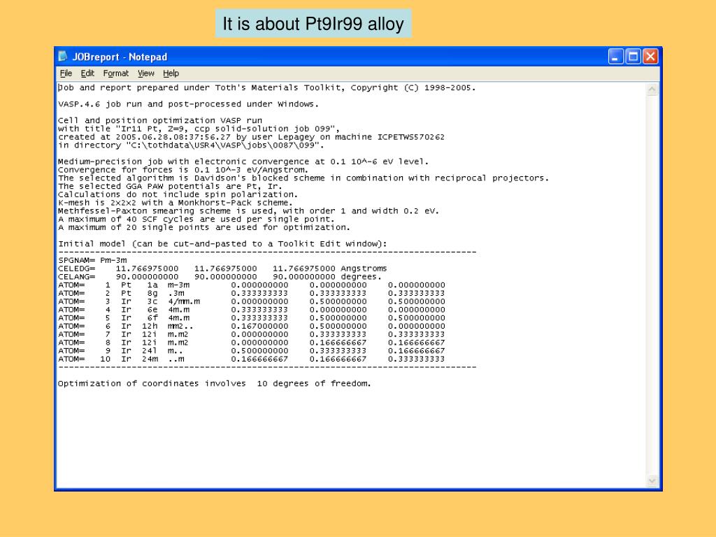716x537 pixels.
Task: Click the ATOM= 9 Ir 24l row
Action: 252,351
